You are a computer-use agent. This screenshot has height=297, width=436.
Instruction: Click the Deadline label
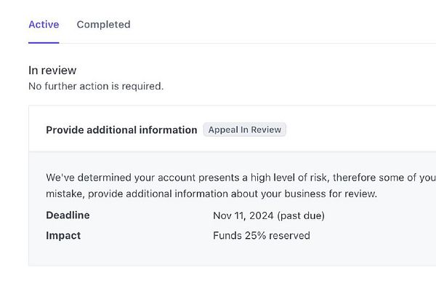pyautogui.click(x=68, y=215)
